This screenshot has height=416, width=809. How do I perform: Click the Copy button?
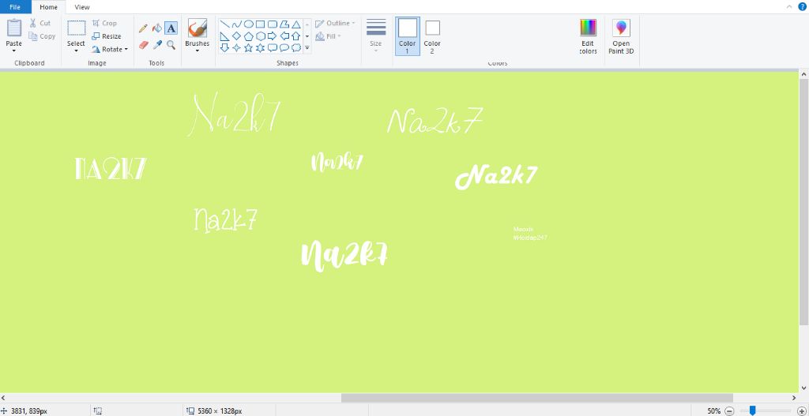[x=42, y=36]
